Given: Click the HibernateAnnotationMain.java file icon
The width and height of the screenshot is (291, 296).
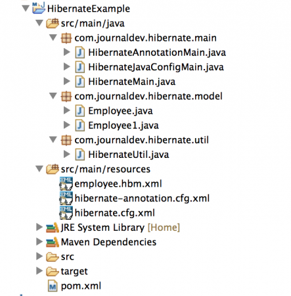Looking at the screenshot, I should click(x=80, y=53).
